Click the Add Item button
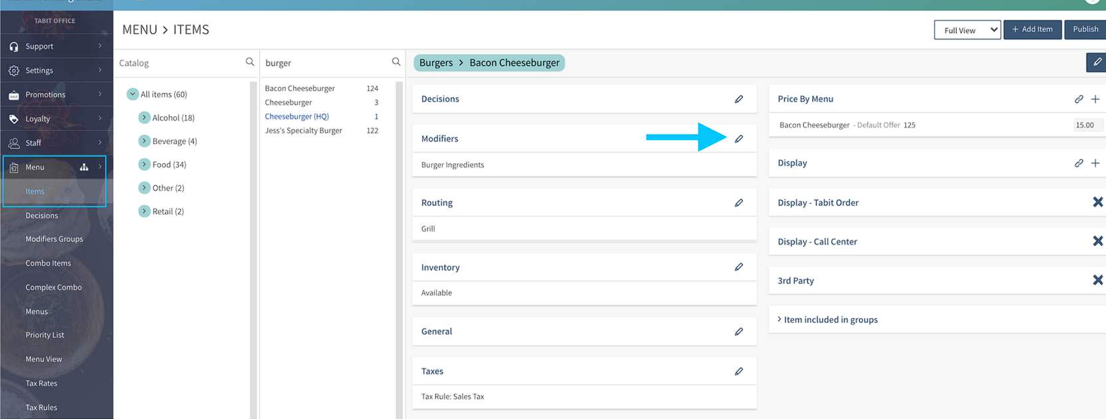 pyautogui.click(x=1032, y=30)
